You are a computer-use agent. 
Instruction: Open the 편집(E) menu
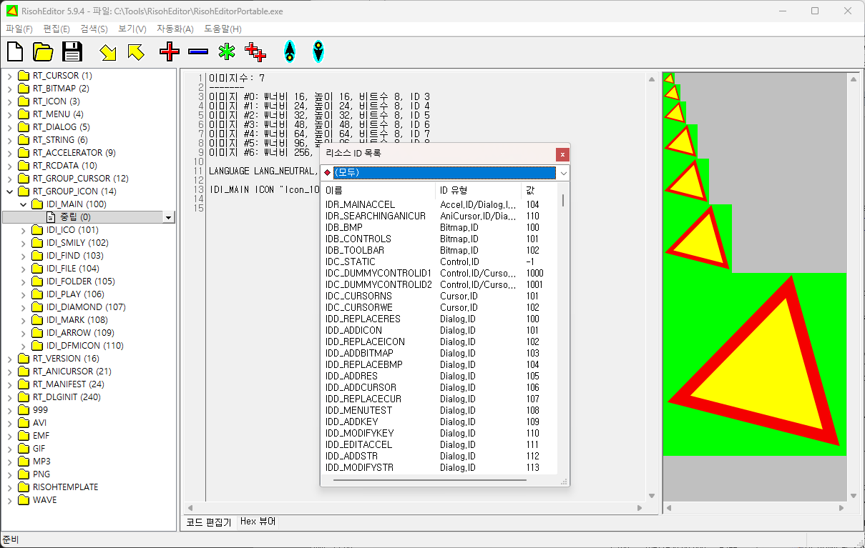pos(57,29)
